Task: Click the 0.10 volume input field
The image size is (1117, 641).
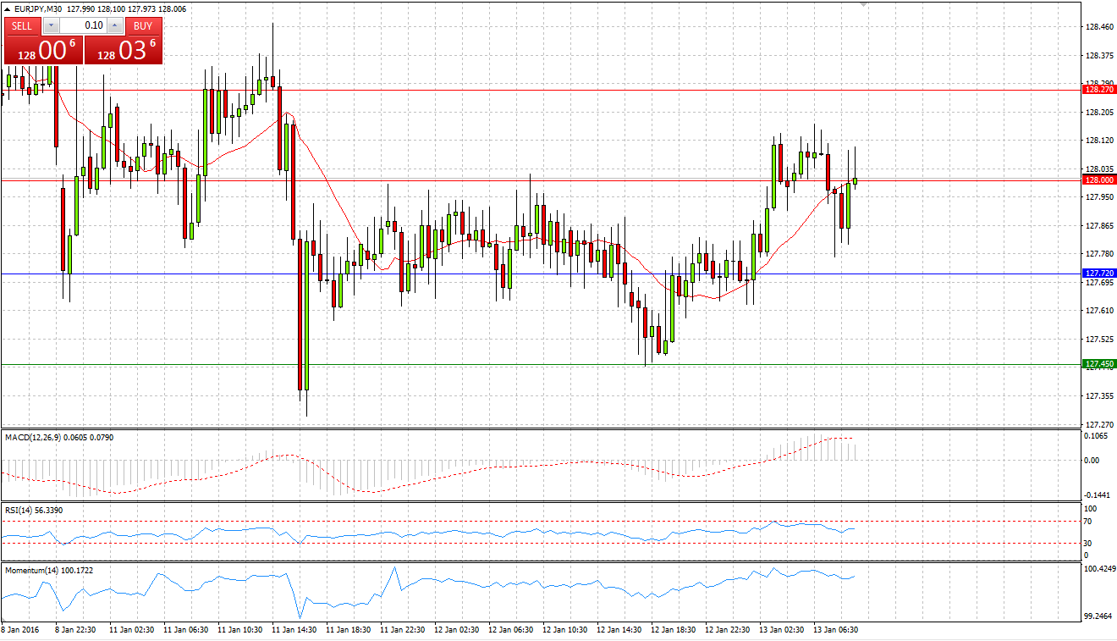Action: (x=83, y=25)
